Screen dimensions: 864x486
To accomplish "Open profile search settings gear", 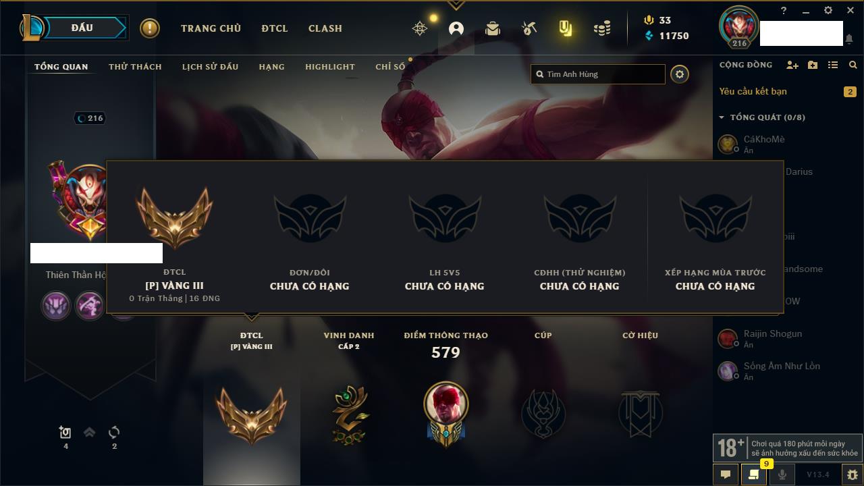I will (680, 74).
